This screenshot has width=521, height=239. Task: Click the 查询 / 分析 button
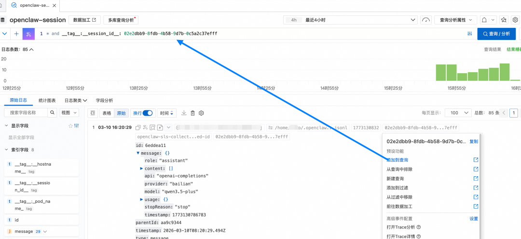pos(496,34)
